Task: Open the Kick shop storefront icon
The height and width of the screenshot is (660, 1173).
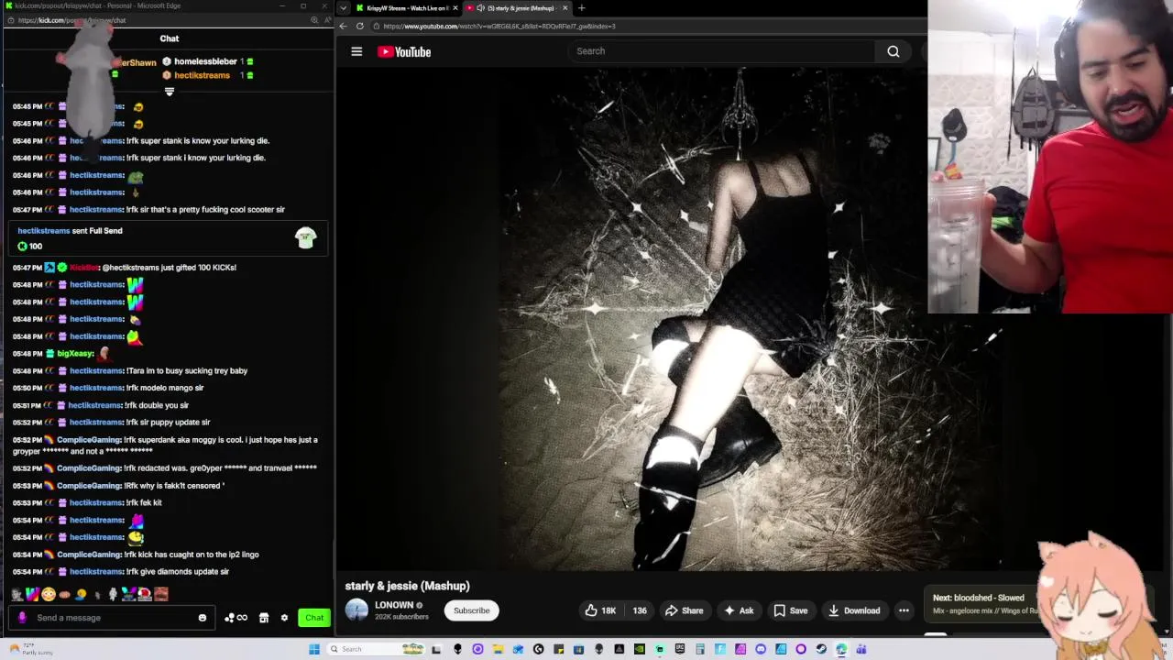Action: coord(264,618)
